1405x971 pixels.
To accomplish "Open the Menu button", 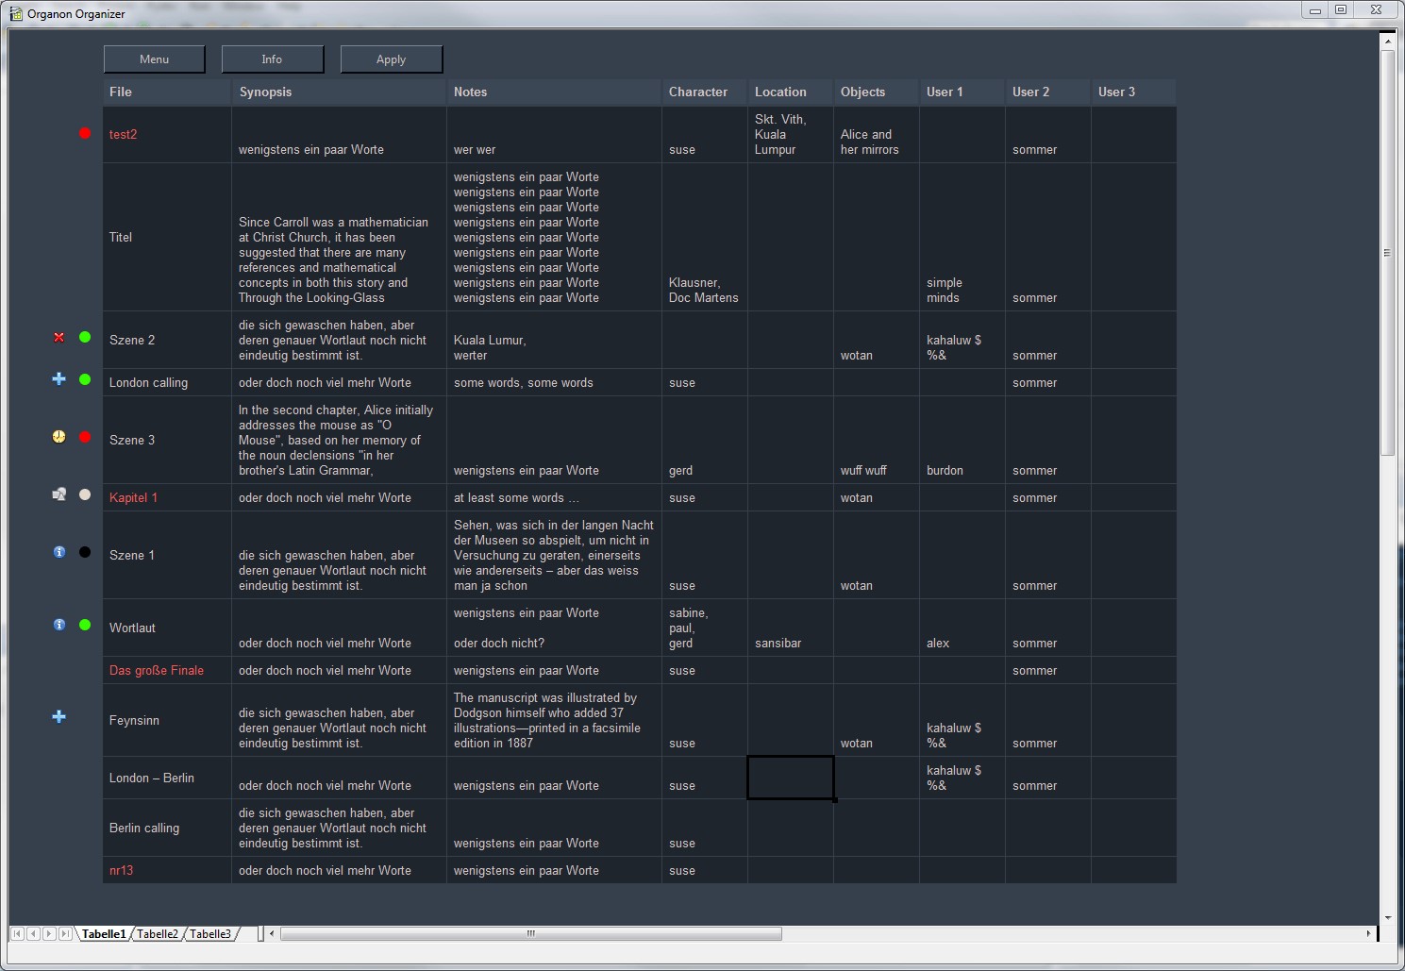I will (155, 59).
